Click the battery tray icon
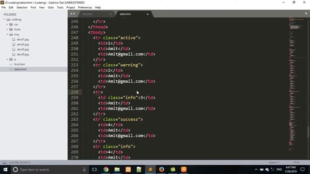The height and width of the screenshot is (174, 310). pyautogui.click(x=262, y=170)
